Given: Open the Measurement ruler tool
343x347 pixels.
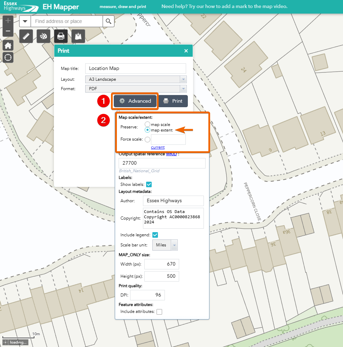Looking at the screenshot, I should click(x=26, y=36).
